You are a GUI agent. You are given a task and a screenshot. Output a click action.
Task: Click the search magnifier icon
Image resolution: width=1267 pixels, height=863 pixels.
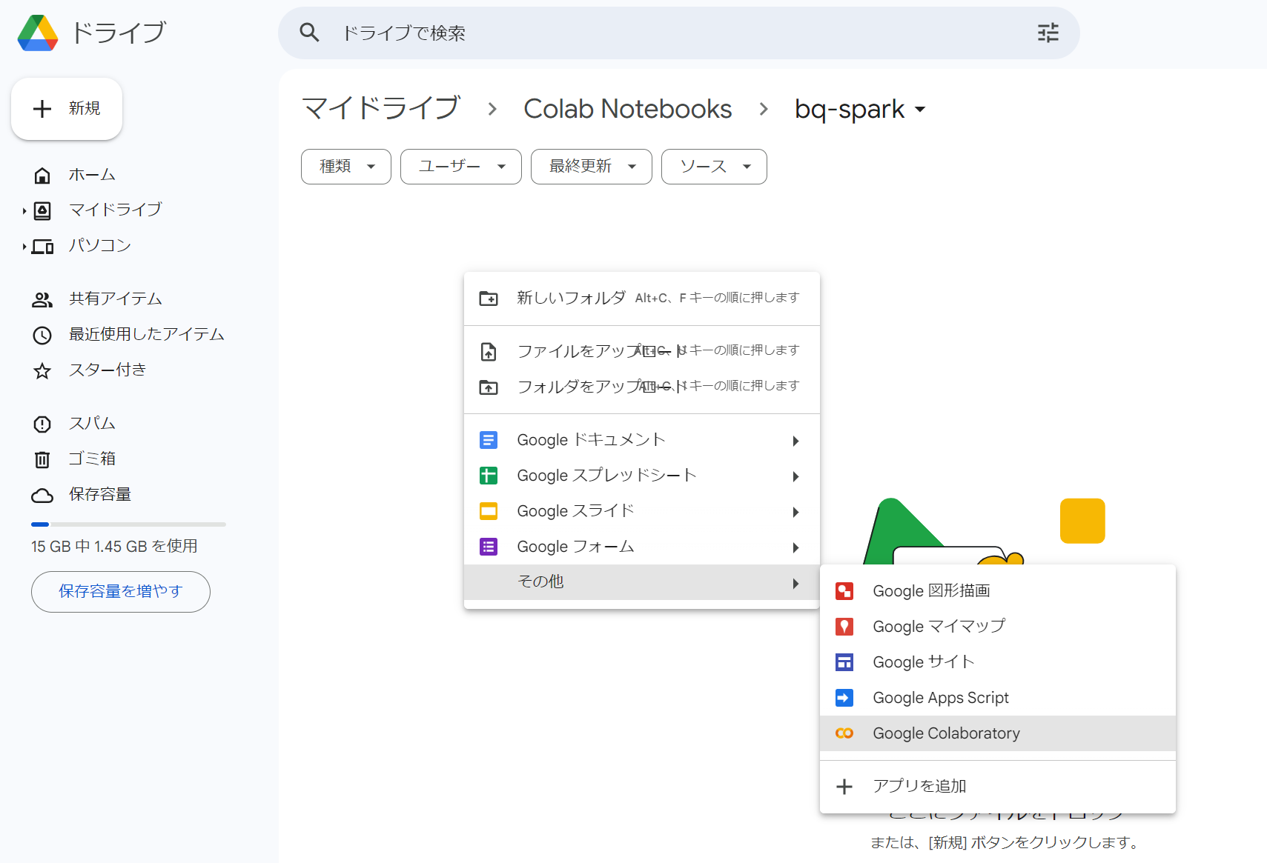[309, 33]
